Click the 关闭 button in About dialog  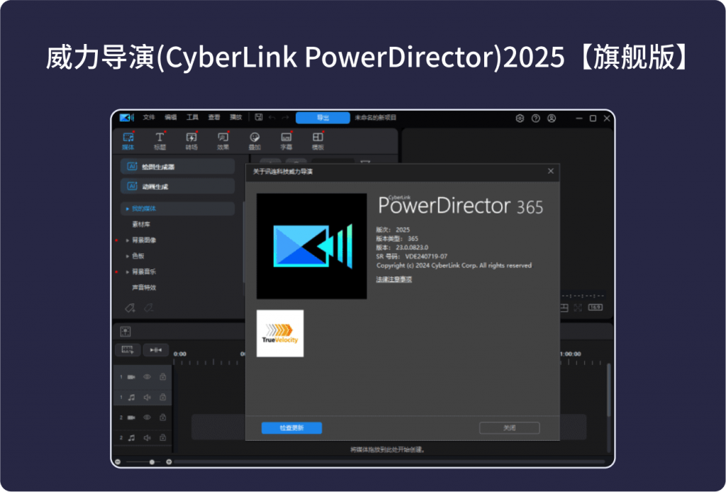click(509, 428)
